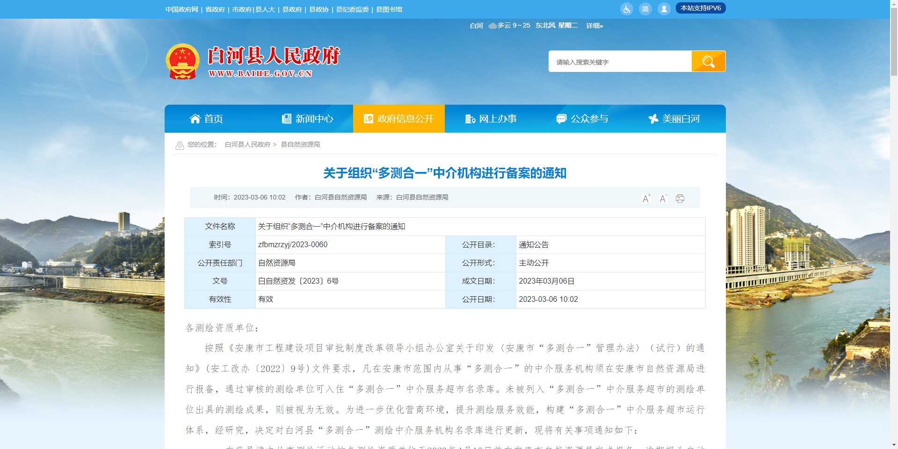Screen dimensions: 898x449
Task: Expand the weather details via 详细»
Action: point(594,26)
